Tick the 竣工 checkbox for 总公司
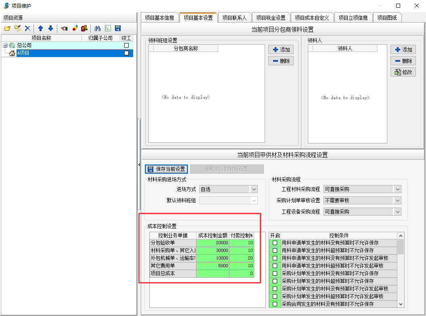426x316 pixels. [x=126, y=46]
